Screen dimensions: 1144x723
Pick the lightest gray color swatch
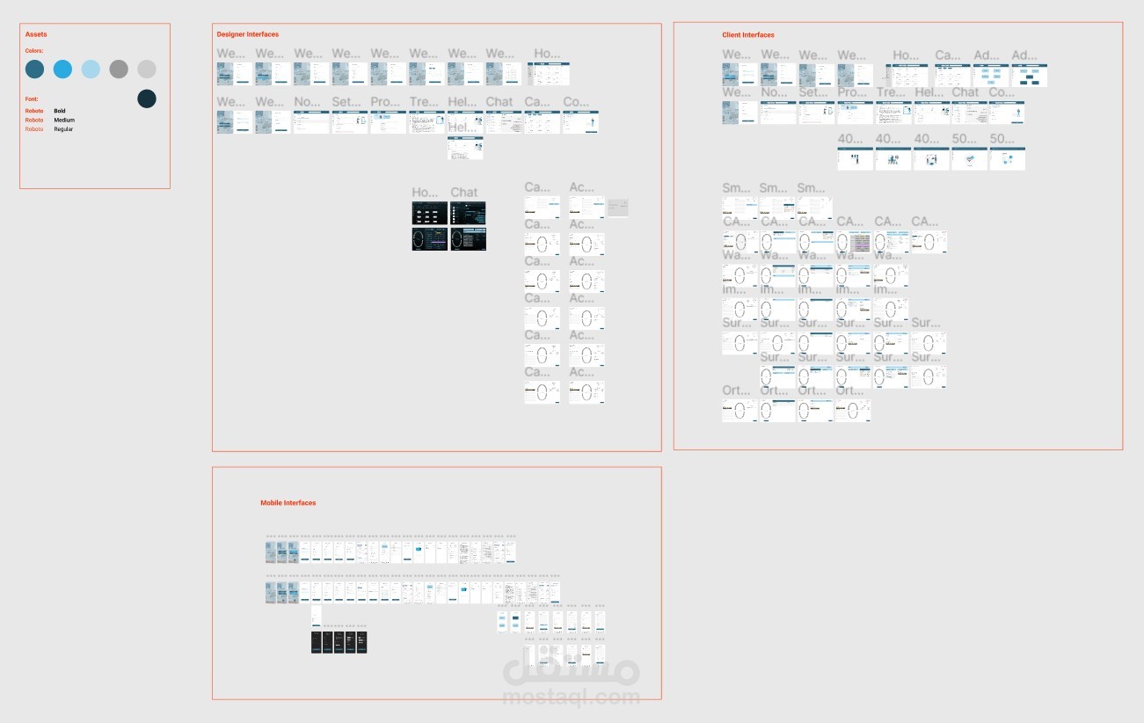147,69
